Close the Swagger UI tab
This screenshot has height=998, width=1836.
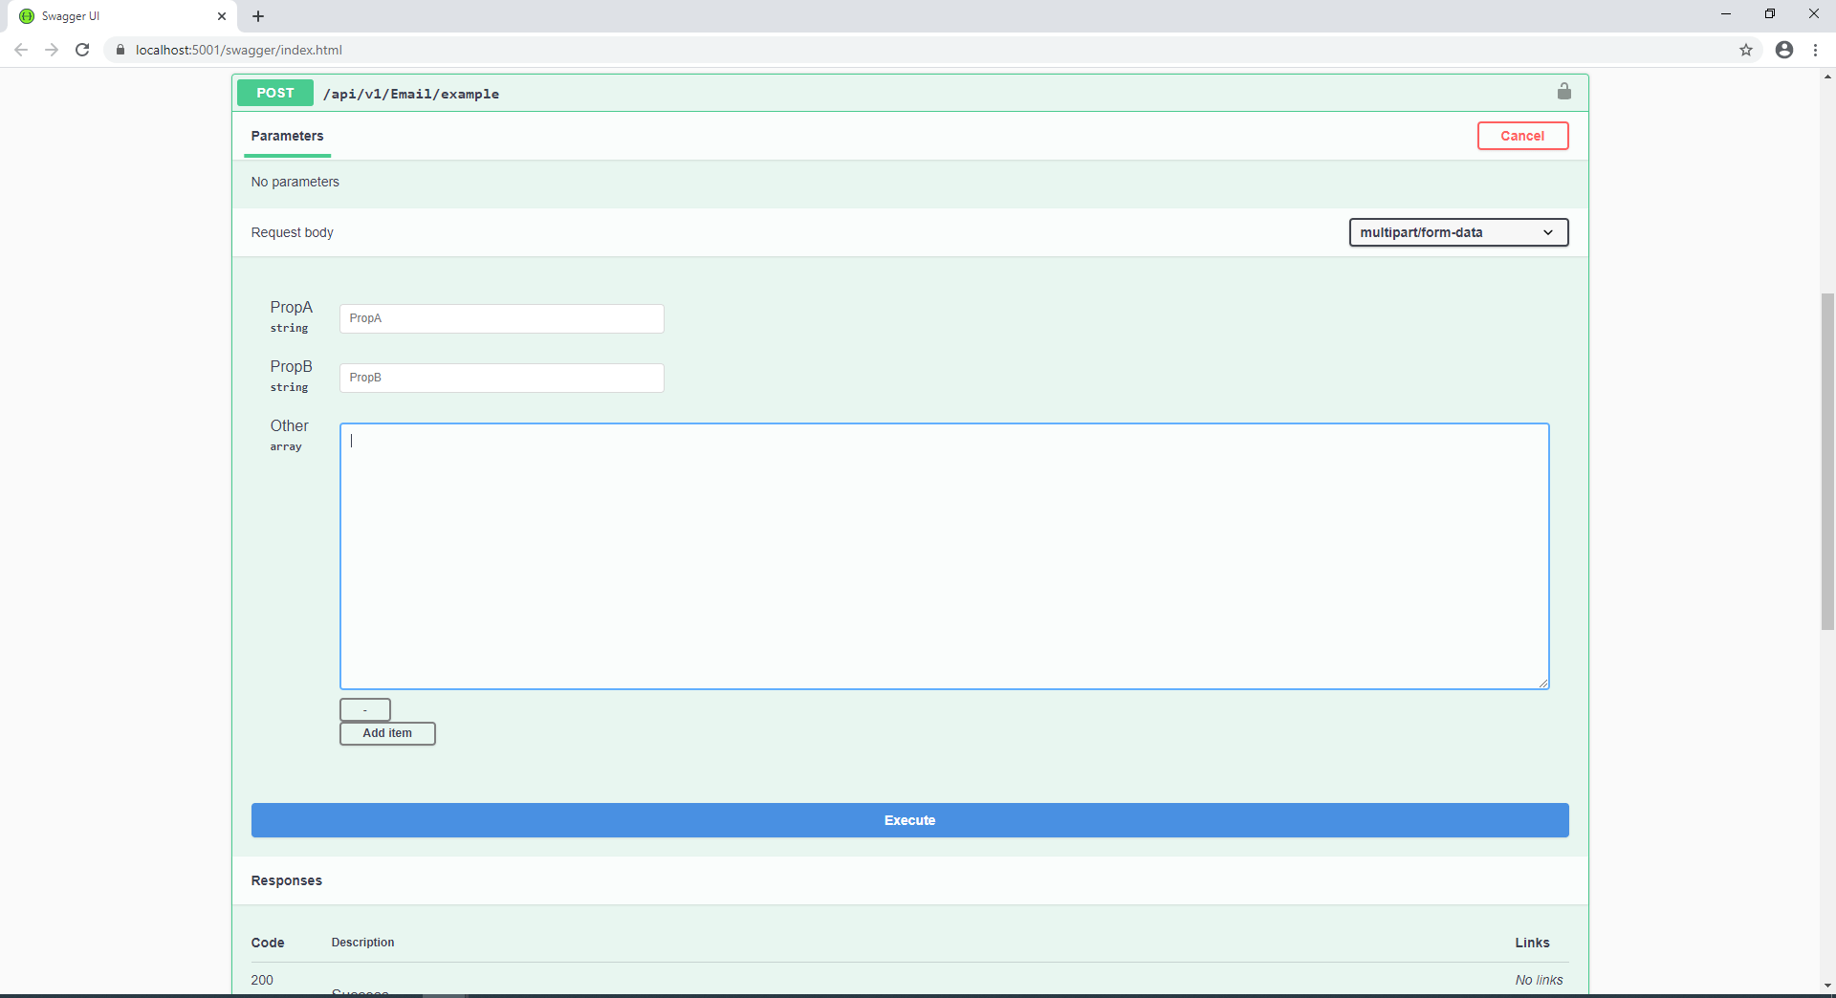[222, 16]
